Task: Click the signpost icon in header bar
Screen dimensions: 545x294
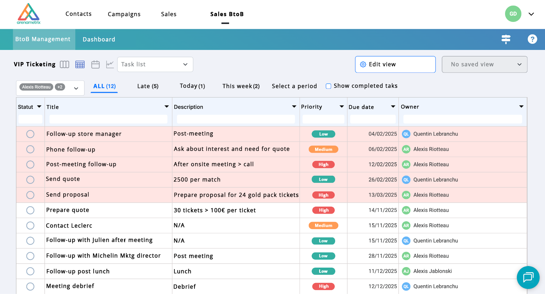Action: [x=506, y=39]
